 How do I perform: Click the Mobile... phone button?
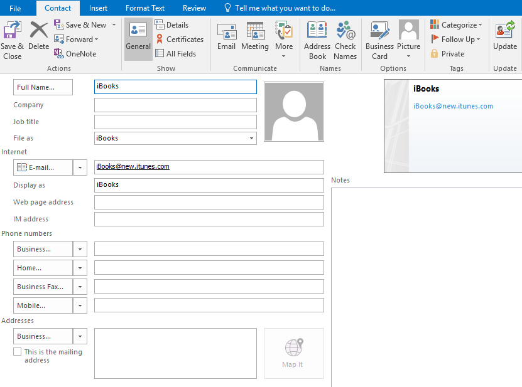pyautogui.click(x=43, y=305)
